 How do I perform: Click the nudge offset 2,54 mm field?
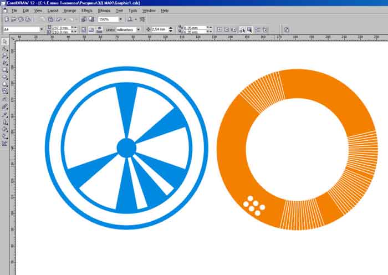(160, 29)
